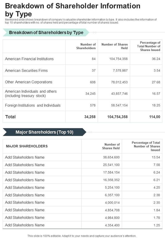Click the "Number of Shareholders" column header

(x=86, y=46)
